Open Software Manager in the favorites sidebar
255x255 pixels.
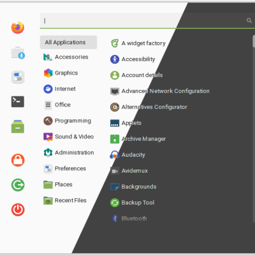18,53
